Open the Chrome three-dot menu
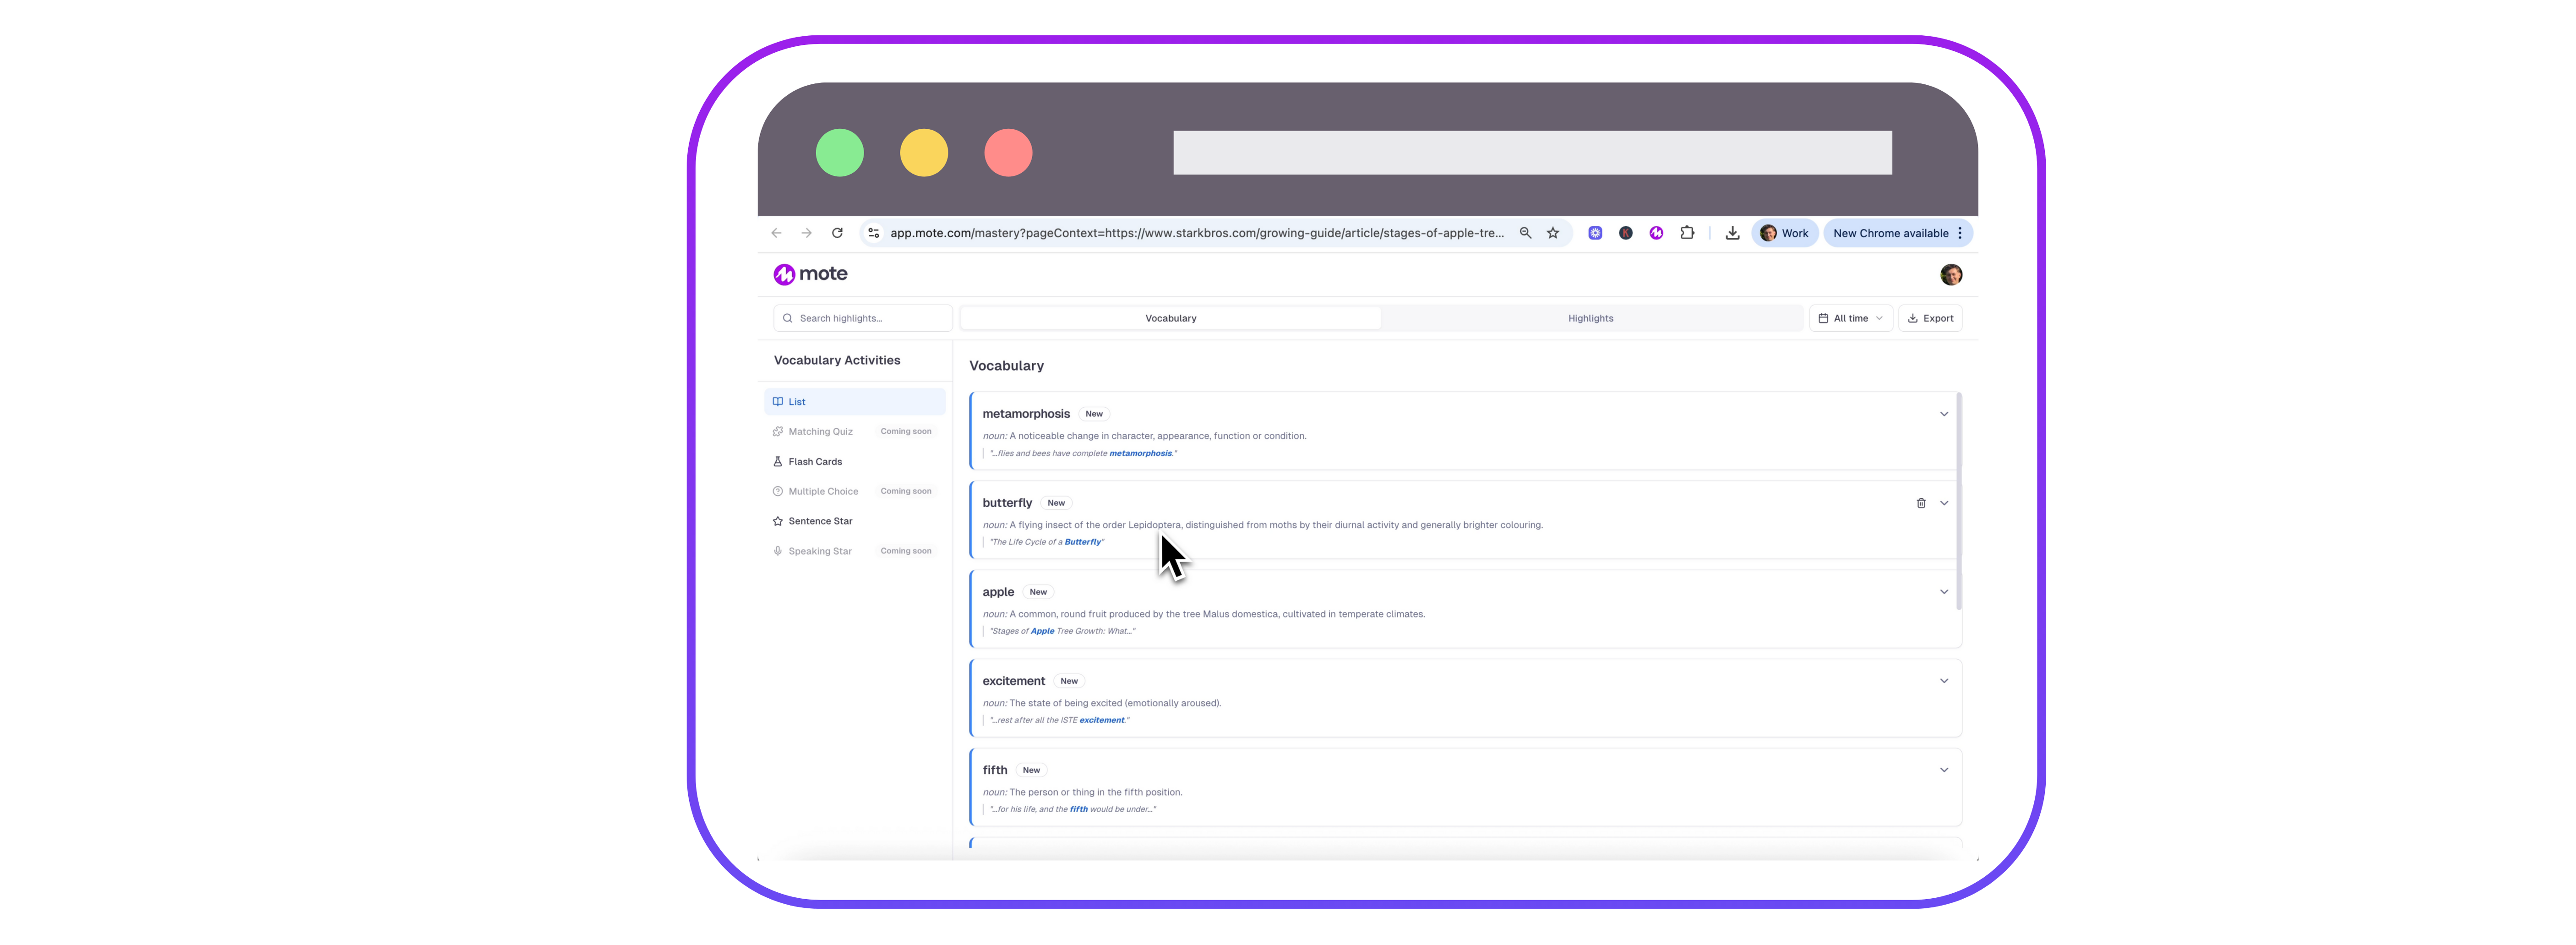The image size is (2576, 945). (1960, 233)
